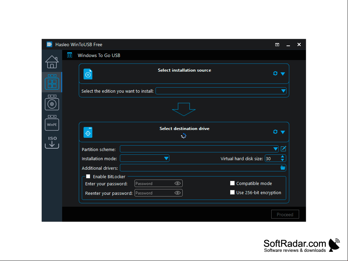Decrease virtual hard disk size
The width and height of the screenshot is (348, 261).
coord(282,160)
